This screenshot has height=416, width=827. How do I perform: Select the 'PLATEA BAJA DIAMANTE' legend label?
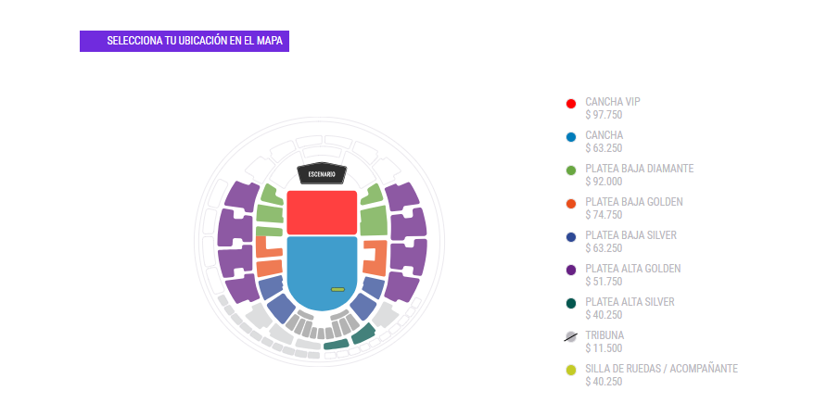(x=639, y=169)
